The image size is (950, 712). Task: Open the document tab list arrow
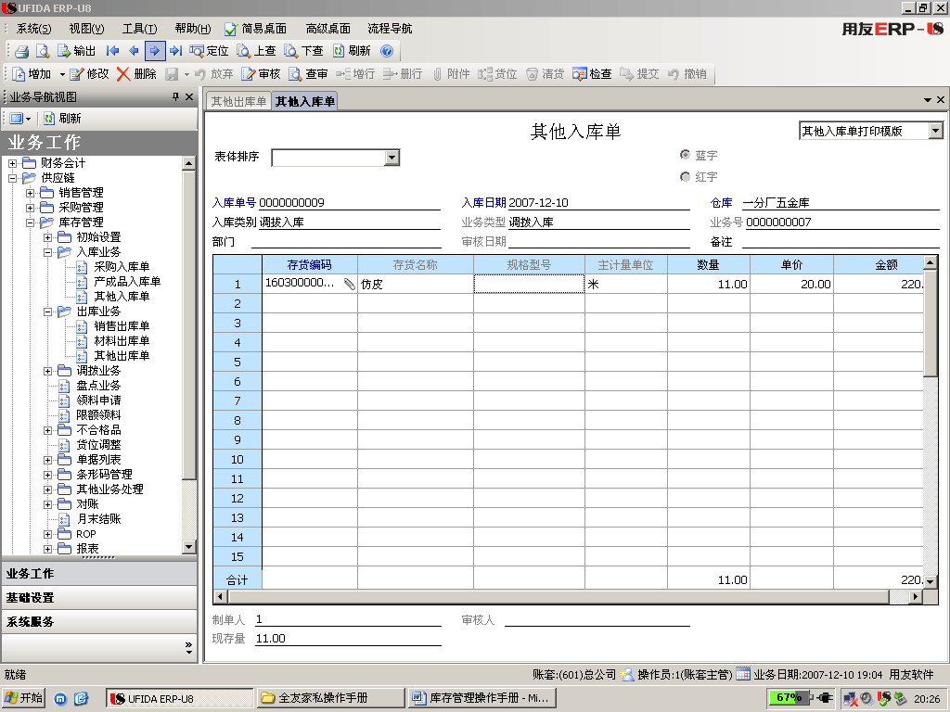[927, 100]
